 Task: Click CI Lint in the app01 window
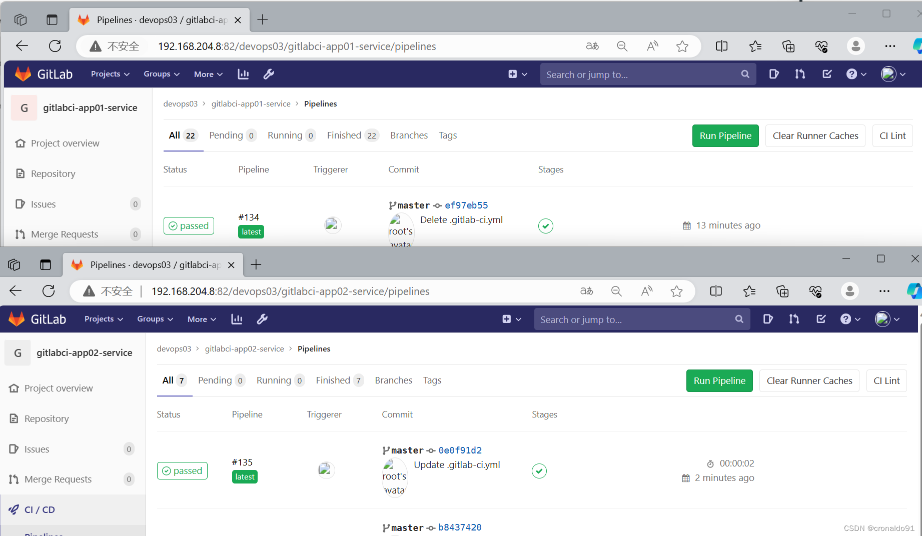pyautogui.click(x=892, y=136)
